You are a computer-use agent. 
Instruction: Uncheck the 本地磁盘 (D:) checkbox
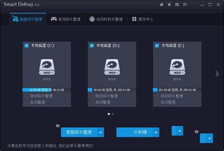pyautogui.click(x=92, y=45)
